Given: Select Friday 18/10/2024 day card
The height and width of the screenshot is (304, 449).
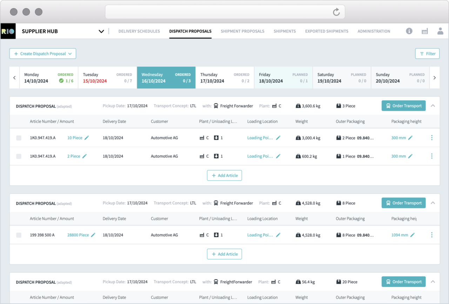Looking at the screenshot, I should point(283,78).
